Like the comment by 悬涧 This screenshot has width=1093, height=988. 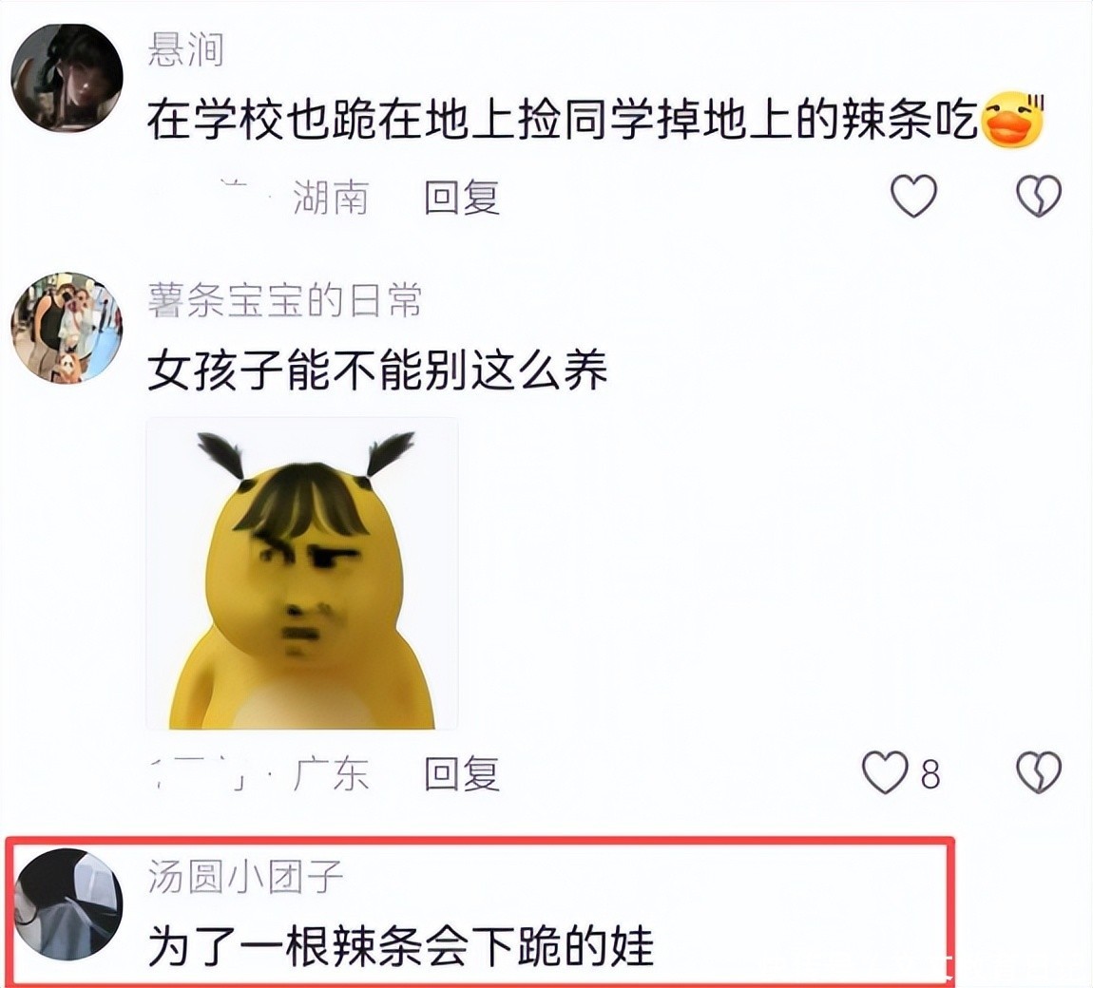pos(914,195)
